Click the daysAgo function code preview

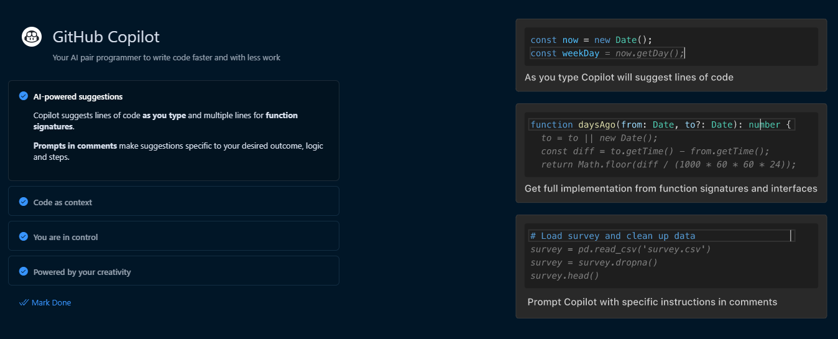point(671,144)
